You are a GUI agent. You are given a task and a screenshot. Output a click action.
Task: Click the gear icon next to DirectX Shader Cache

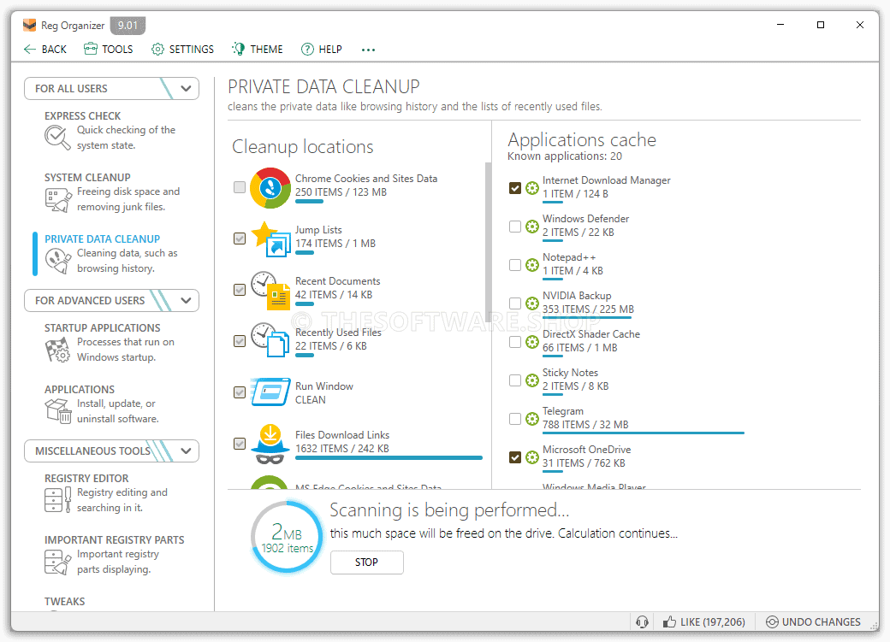point(531,342)
